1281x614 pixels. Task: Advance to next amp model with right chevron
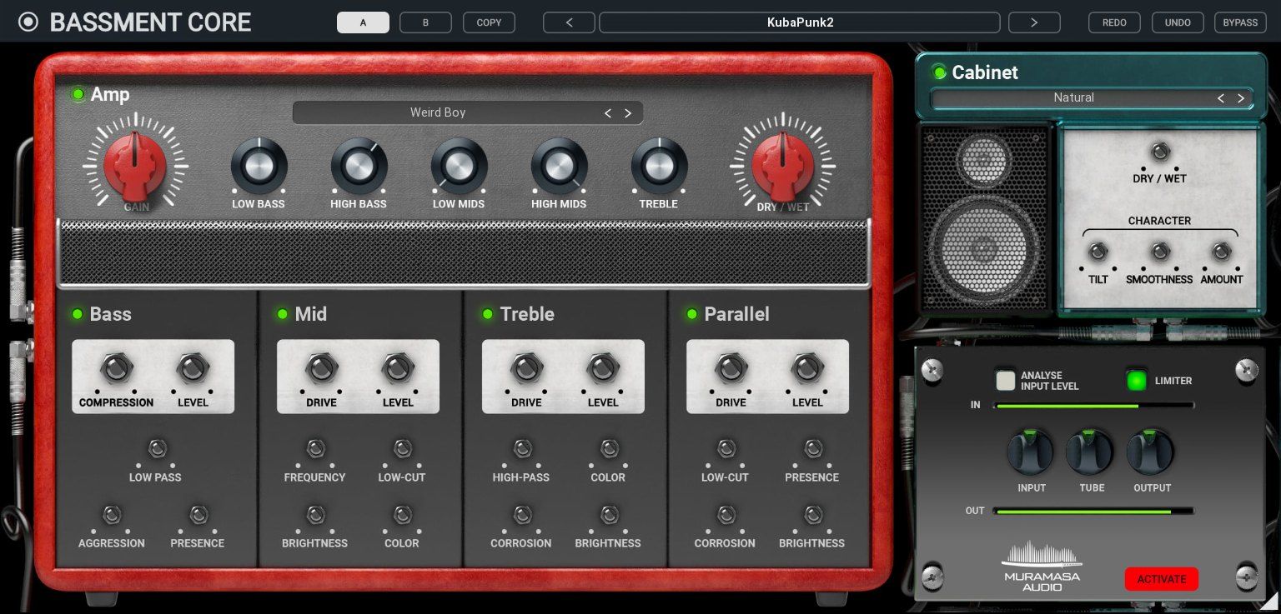click(628, 112)
